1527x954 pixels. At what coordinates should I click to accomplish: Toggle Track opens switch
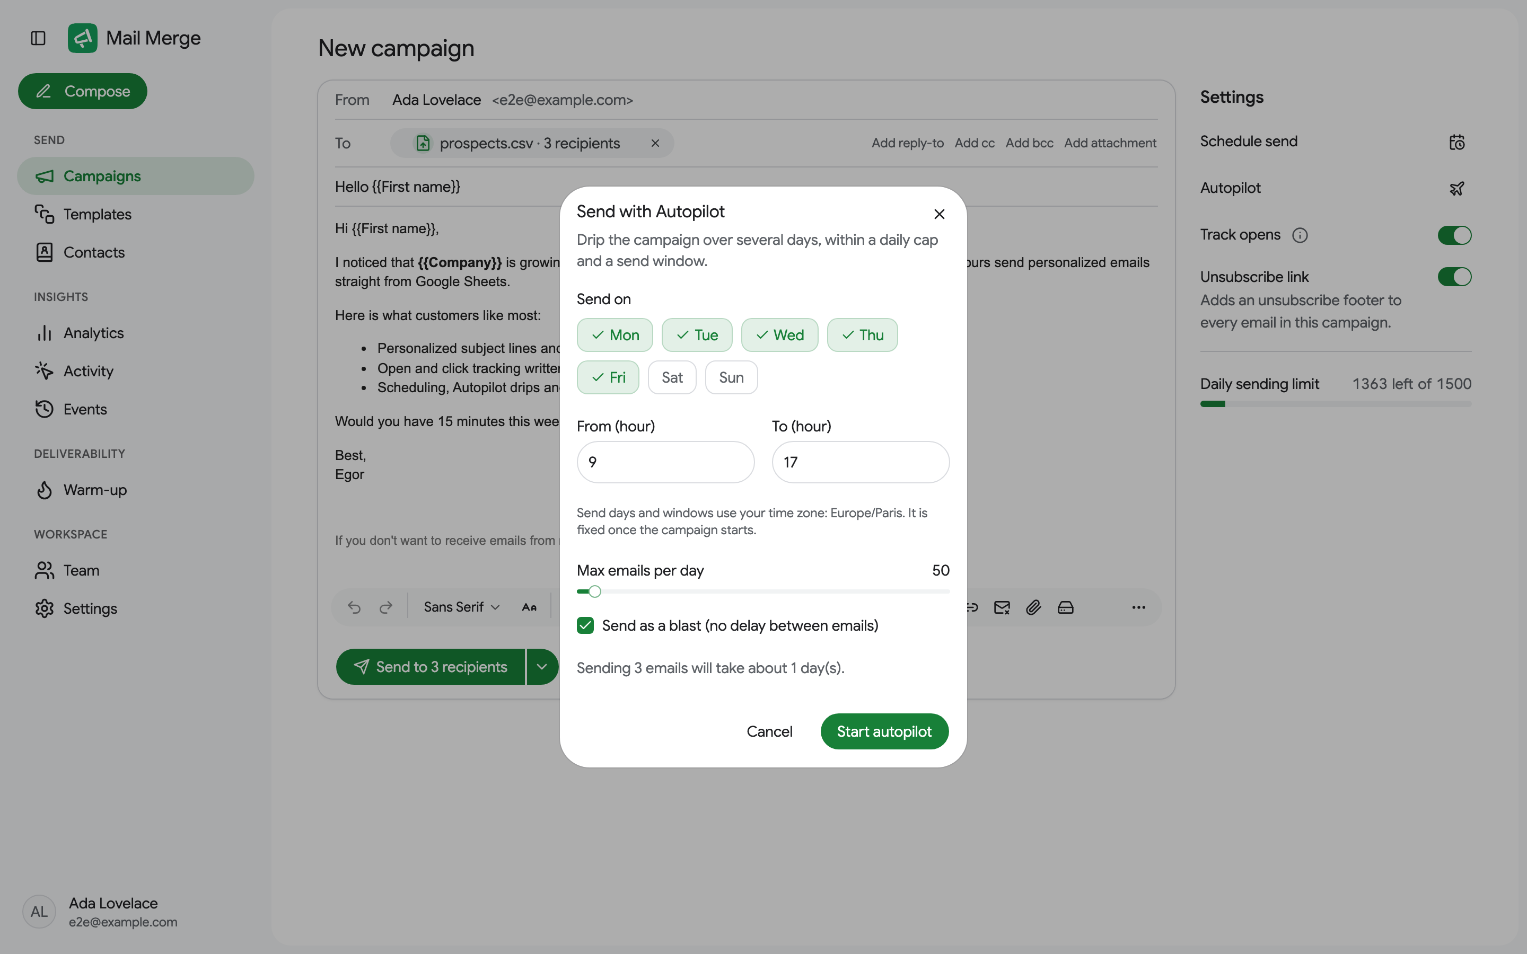click(x=1454, y=235)
